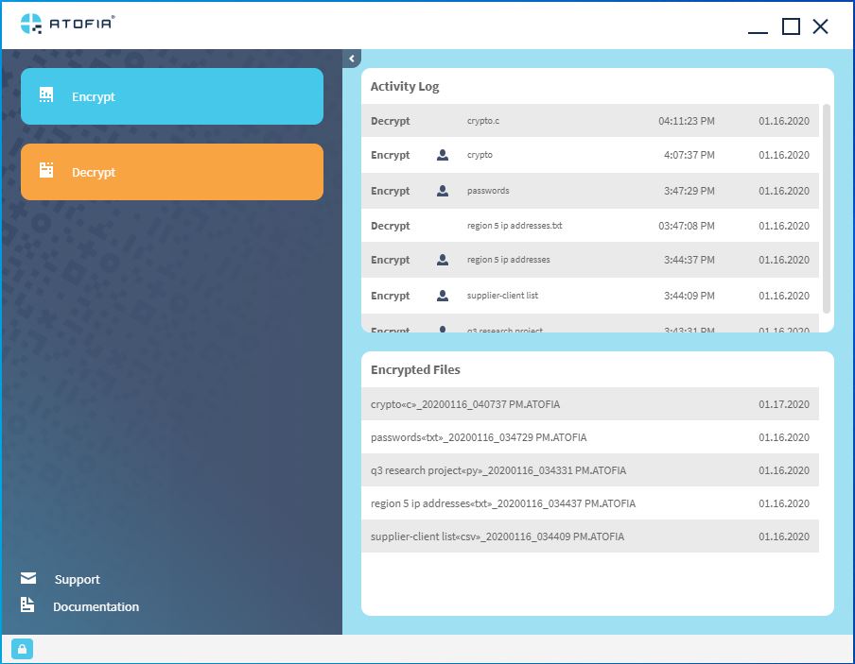
Task: Click the Documentation file icon
Action: (27, 604)
